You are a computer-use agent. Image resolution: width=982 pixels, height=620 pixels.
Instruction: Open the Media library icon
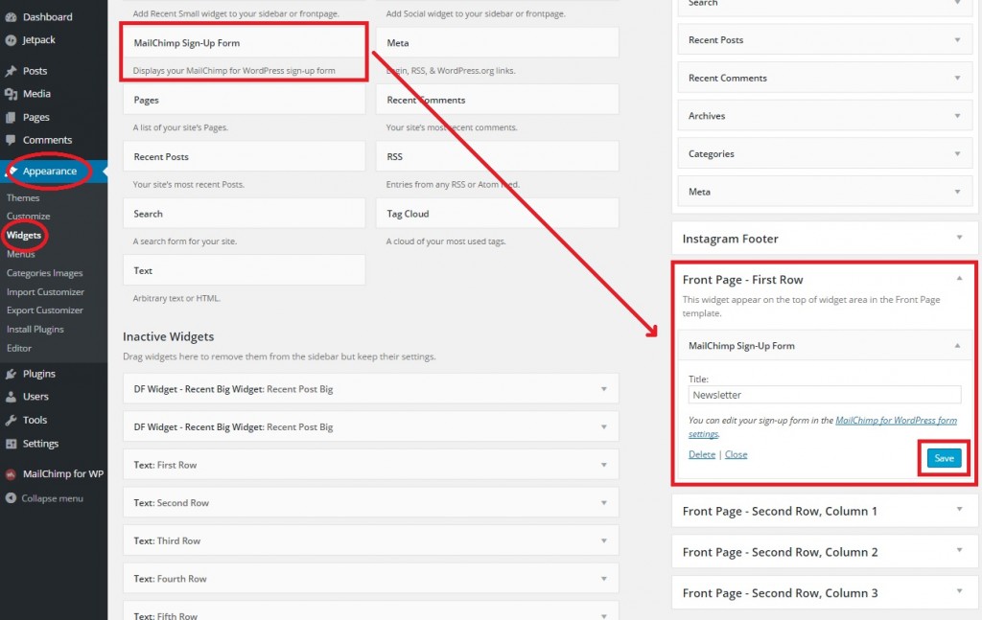click(13, 92)
